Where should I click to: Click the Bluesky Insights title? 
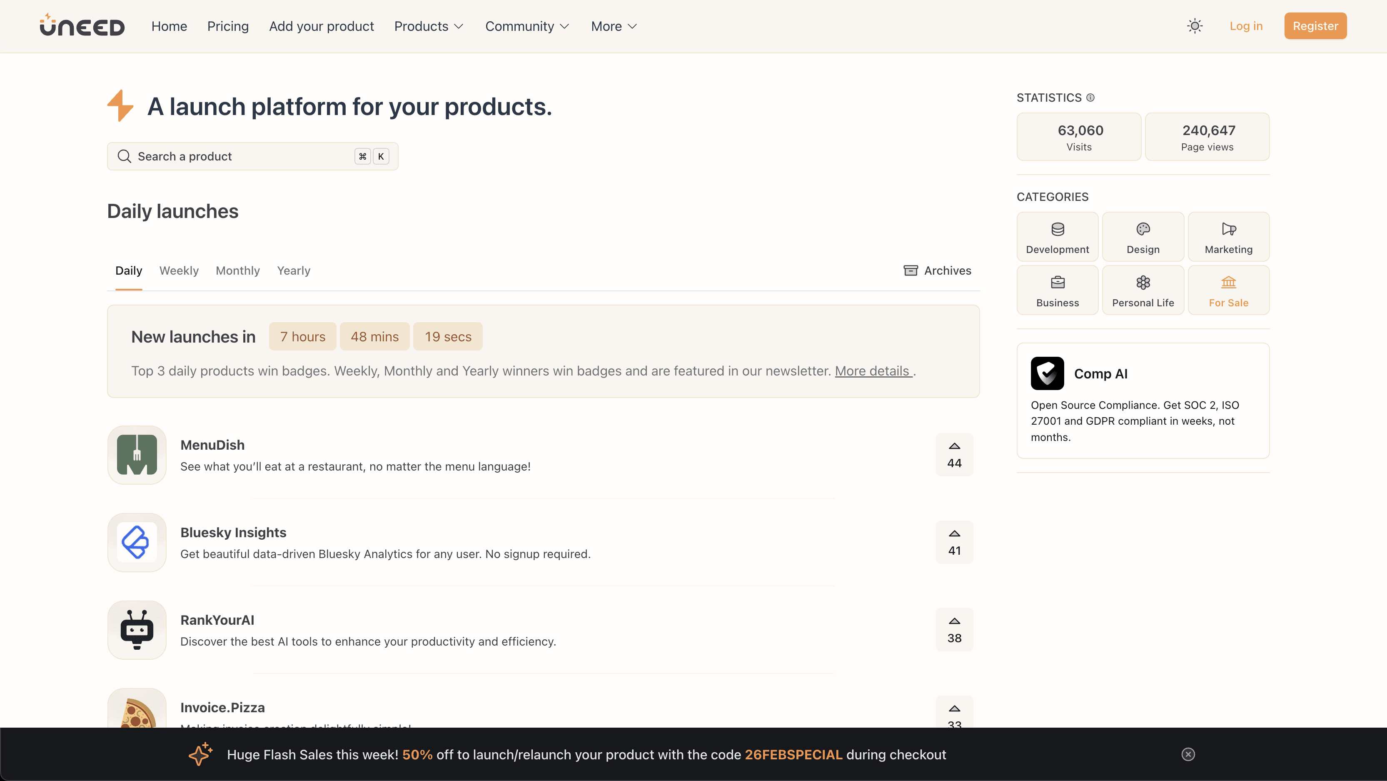click(x=233, y=532)
